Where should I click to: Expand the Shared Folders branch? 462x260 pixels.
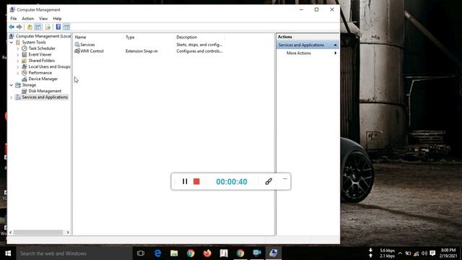click(x=17, y=61)
